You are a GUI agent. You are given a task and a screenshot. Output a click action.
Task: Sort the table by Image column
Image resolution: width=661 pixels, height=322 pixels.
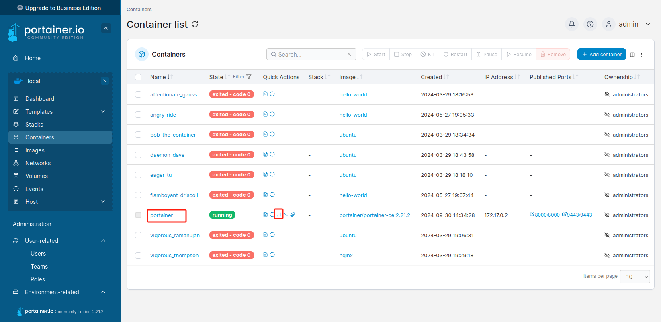[351, 77]
